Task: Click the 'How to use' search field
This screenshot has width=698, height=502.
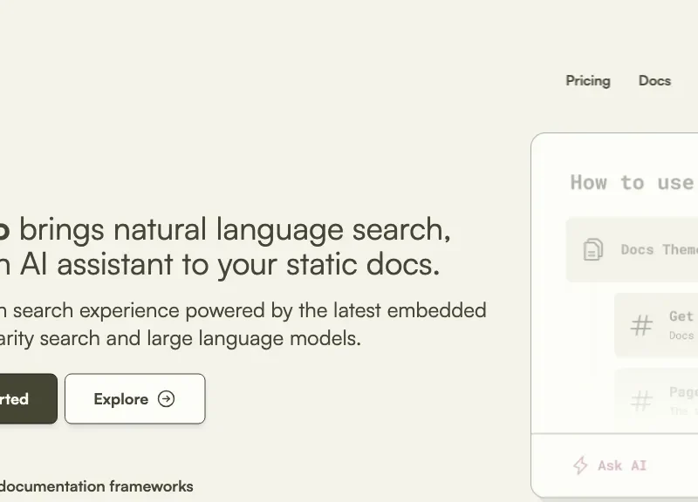Action: click(632, 182)
